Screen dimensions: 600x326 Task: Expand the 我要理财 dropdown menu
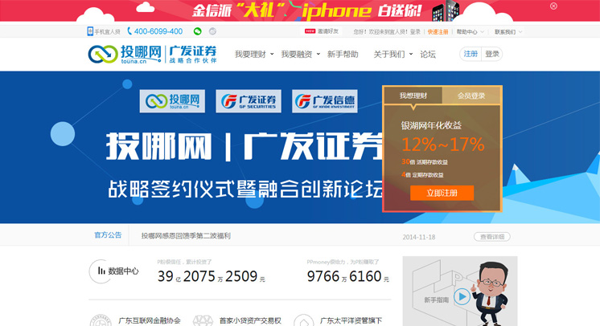point(254,55)
